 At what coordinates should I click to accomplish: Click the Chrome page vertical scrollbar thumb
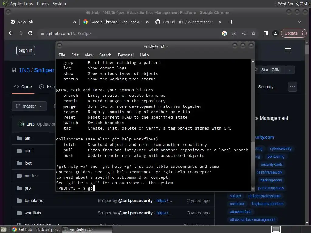[307, 49]
